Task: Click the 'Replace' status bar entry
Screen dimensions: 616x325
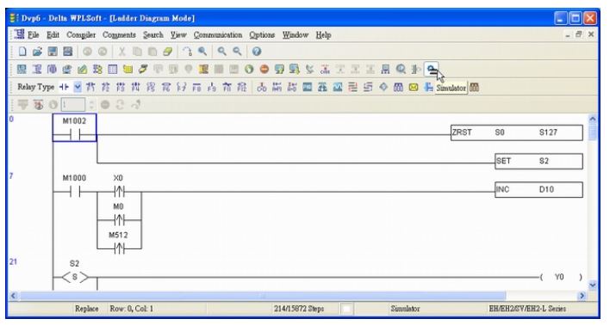Action: (87, 309)
